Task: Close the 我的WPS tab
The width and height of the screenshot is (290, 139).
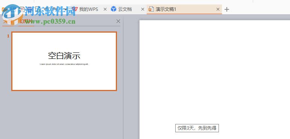Action: pos(105,9)
